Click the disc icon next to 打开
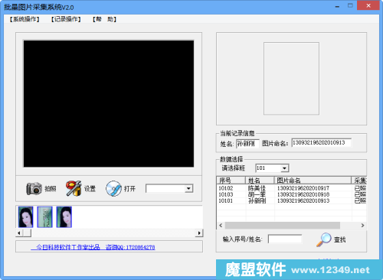The width and height of the screenshot is (383, 280). click(113, 188)
